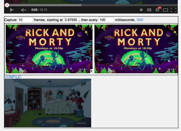Play the video
This screenshot has height=131, width=181.
[x=12, y=10]
